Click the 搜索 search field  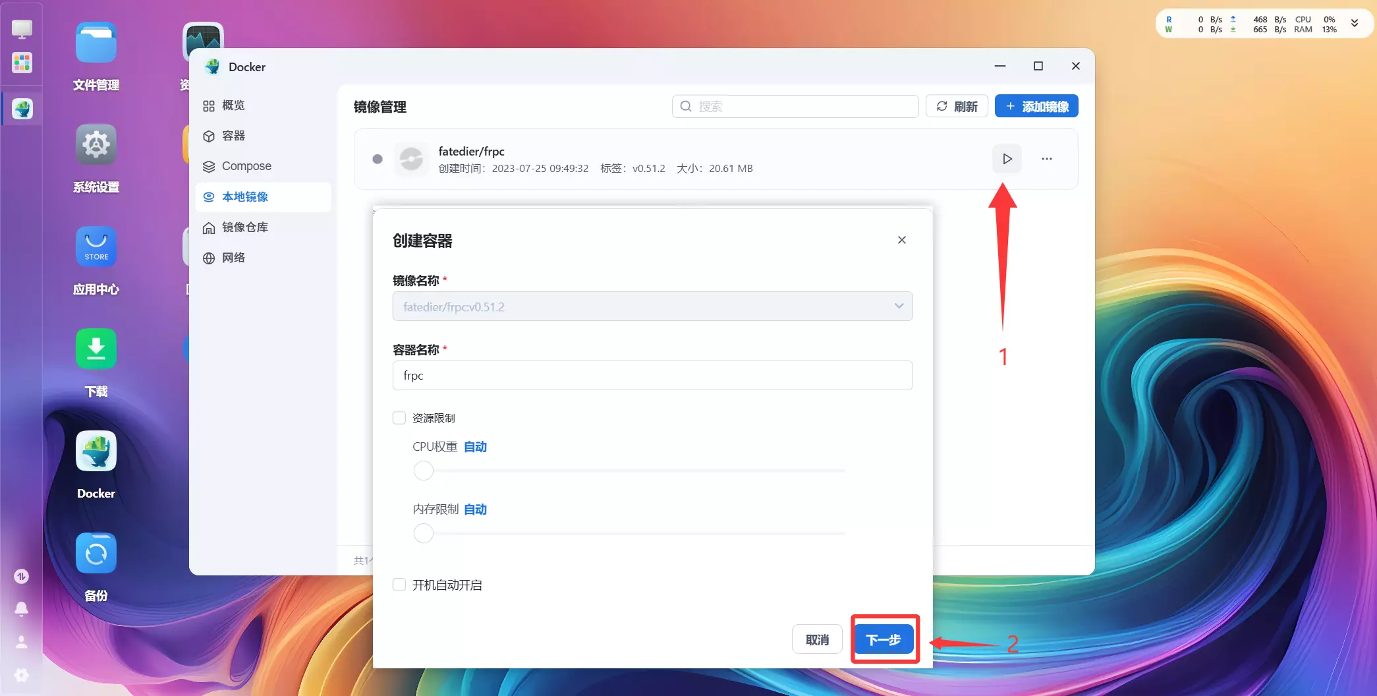pyautogui.click(x=794, y=106)
